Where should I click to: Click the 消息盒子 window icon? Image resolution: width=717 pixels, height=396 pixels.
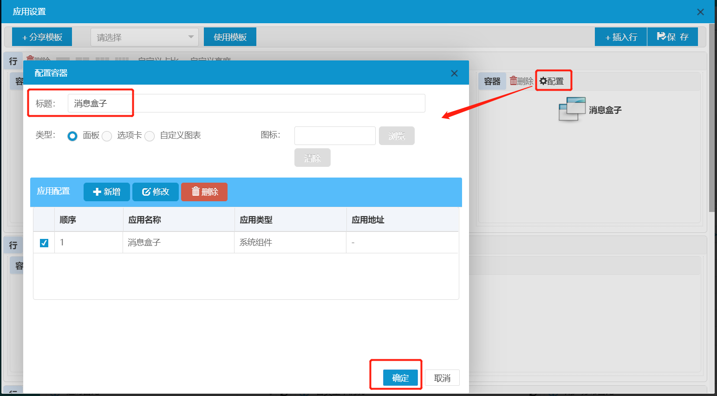point(572,109)
